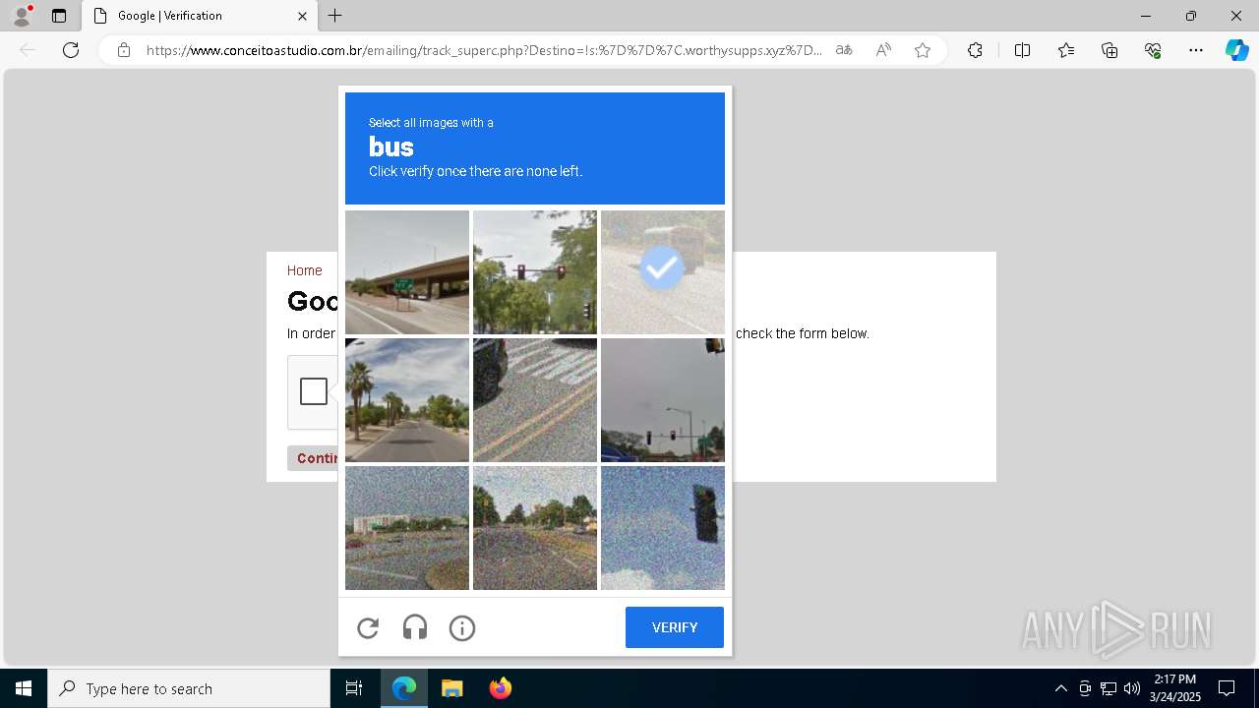1259x708 pixels.
Task: Select the crosswalk with yellow lines tile
Action: [535, 400]
